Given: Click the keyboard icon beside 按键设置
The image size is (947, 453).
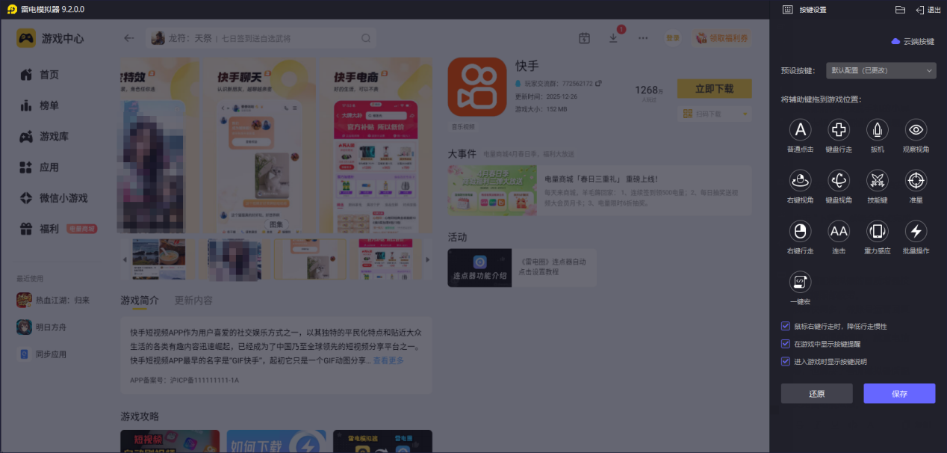Looking at the screenshot, I should [786, 10].
